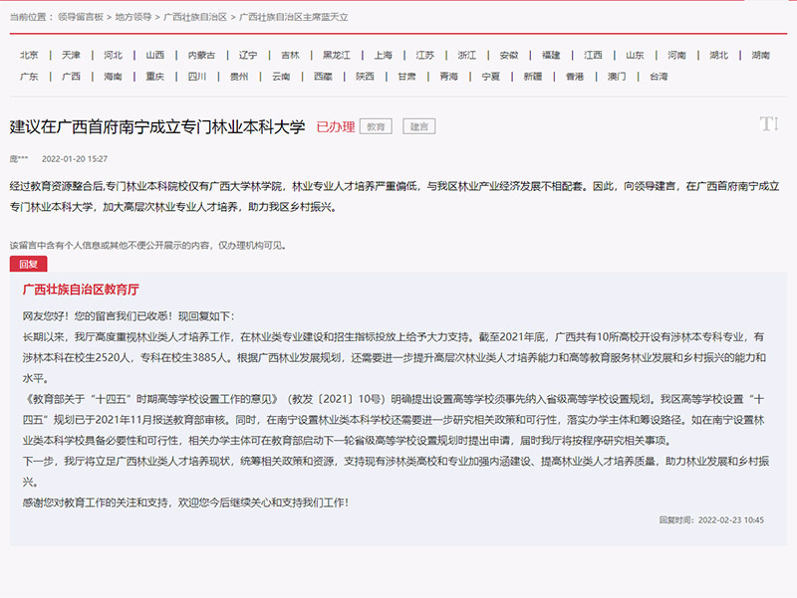This screenshot has height=598, width=797.
Task: Click the post title about 林业本科大学
Action: pyautogui.click(x=157, y=126)
